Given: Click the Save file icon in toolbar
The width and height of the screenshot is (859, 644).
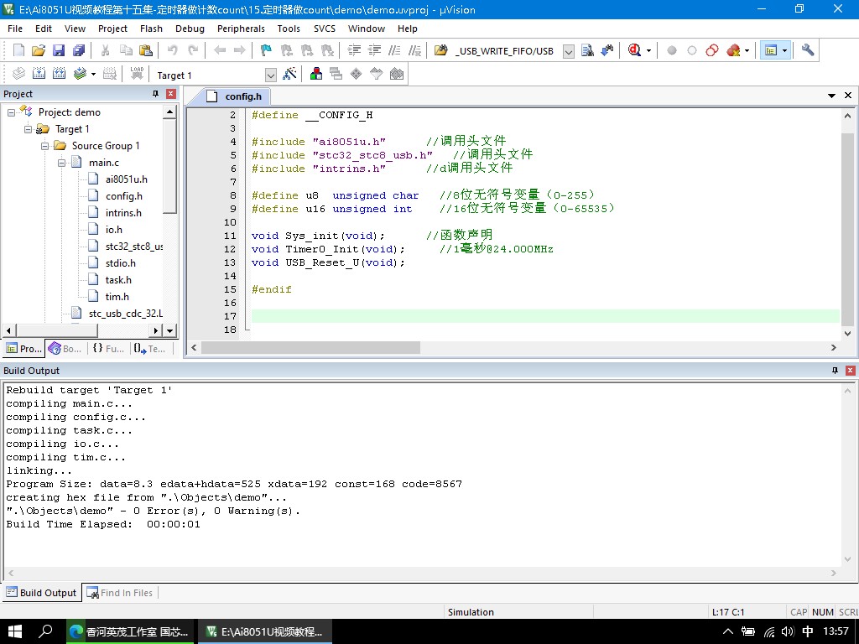Looking at the screenshot, I should point(59,50).
